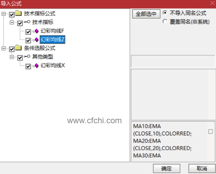Uncheck the 幻彩均线F checkbox
Image resolution: width=216 pixels, height=174 pixels.
pyautogui.click(x=28, y=32)
